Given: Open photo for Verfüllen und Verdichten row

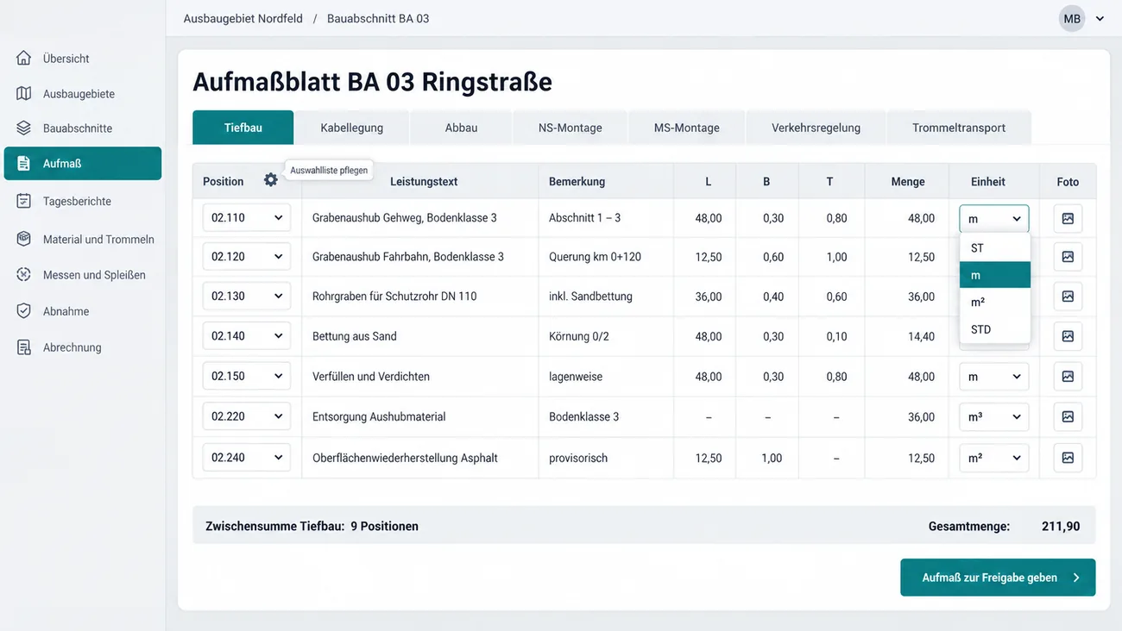Looking at the screenshot, I should (x=1068, y=376).
